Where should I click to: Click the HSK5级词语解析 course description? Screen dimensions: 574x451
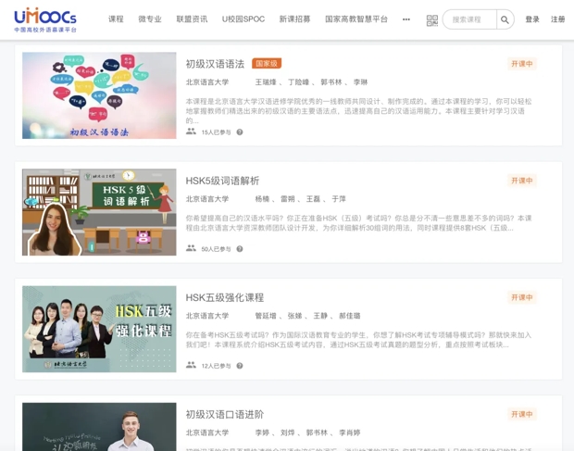[x=359, y=223]
